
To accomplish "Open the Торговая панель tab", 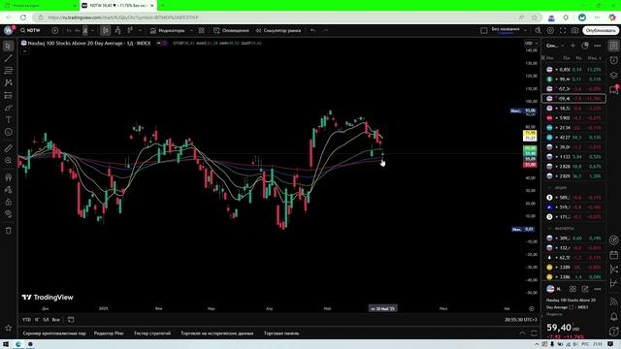I will (x=281, y=333).
